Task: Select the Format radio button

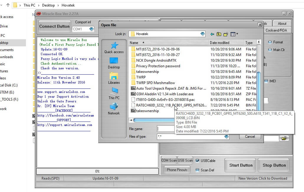Action: point(270,42)
